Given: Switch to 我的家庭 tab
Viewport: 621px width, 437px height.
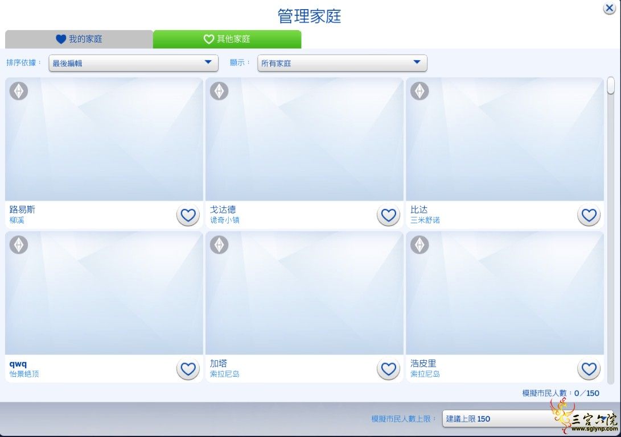Looking at the screenshot, I should [x=79, y=39].
